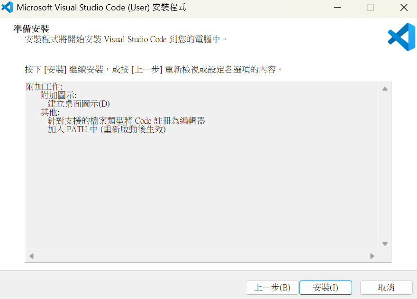Select the 加入 PATH 中 line
Screen dimensions: 417x299
pos(107,129)
